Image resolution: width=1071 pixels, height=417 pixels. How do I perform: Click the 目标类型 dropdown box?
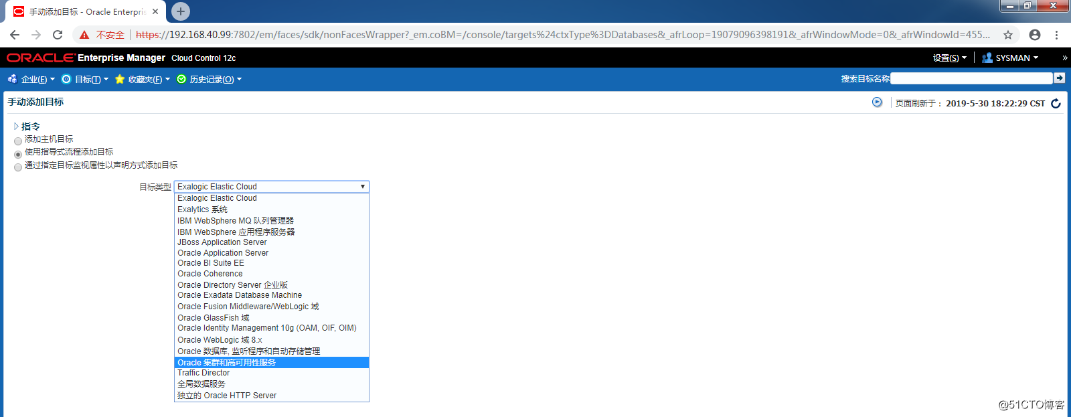[272, 187]
